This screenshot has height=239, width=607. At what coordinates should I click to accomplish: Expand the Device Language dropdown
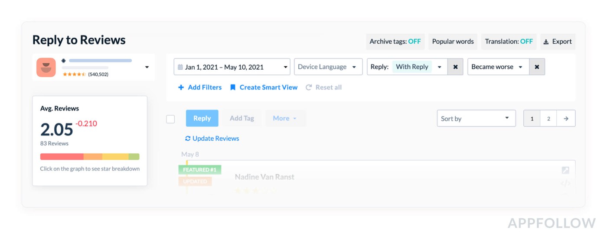pyautogui.click(x=328, y=67)
